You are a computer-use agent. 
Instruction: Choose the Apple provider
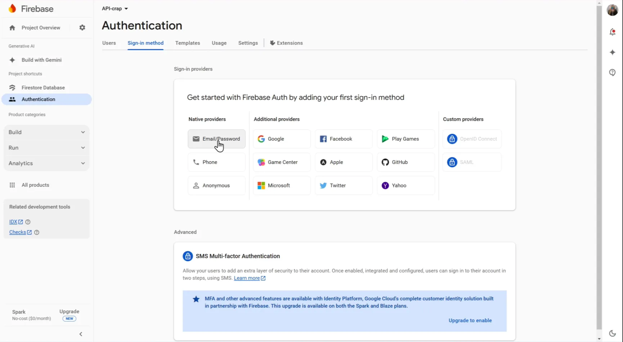344,162
